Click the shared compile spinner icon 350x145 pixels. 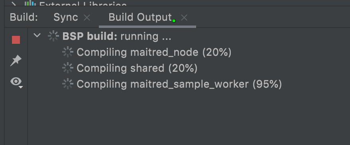pos(68,68)
